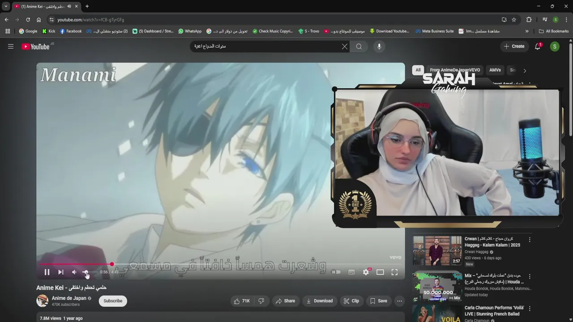Image resolution: width=573 pixels, height=322 pixels.
Task: Open the Kick bookmark
Action: pos(48,31)
